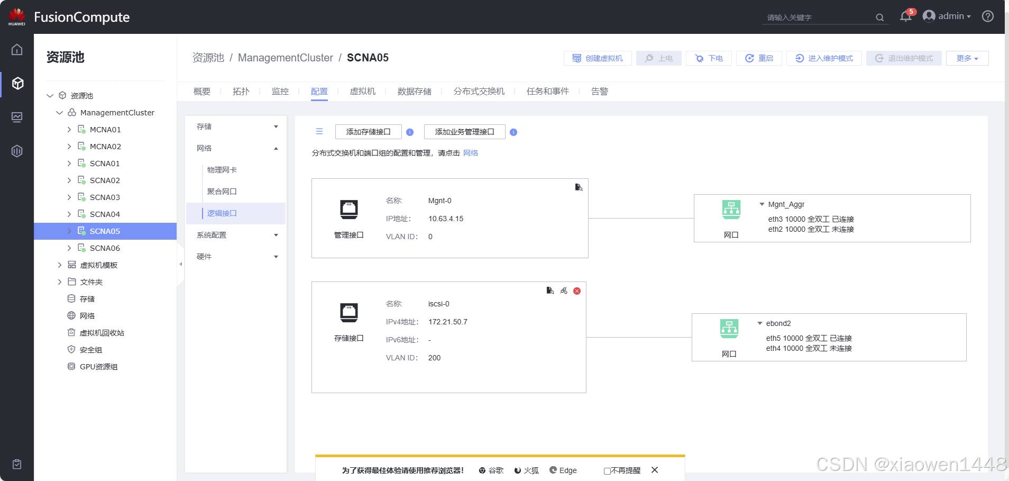Select 物理网卡 in the network menu
This screenshot has width=1009, height=481.
[222, 170]
